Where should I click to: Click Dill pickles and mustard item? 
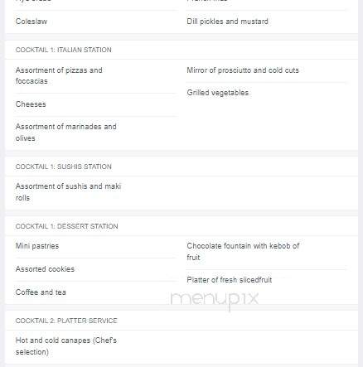[x=227, y=22]
